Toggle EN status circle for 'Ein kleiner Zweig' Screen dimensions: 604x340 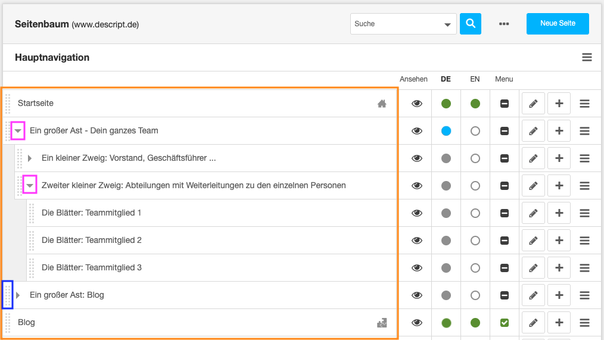pyautogui.click(x=475, y=158)
